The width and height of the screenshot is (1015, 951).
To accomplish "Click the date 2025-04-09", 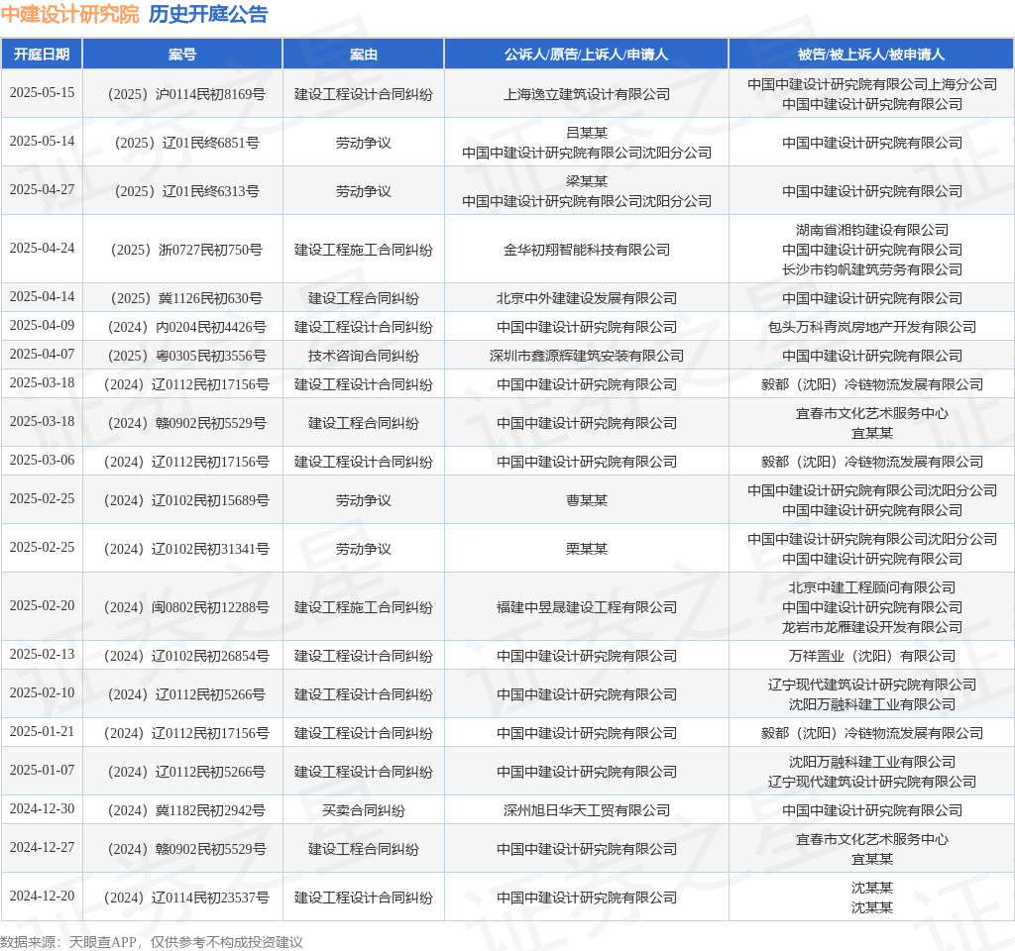I will coord(42,325).
